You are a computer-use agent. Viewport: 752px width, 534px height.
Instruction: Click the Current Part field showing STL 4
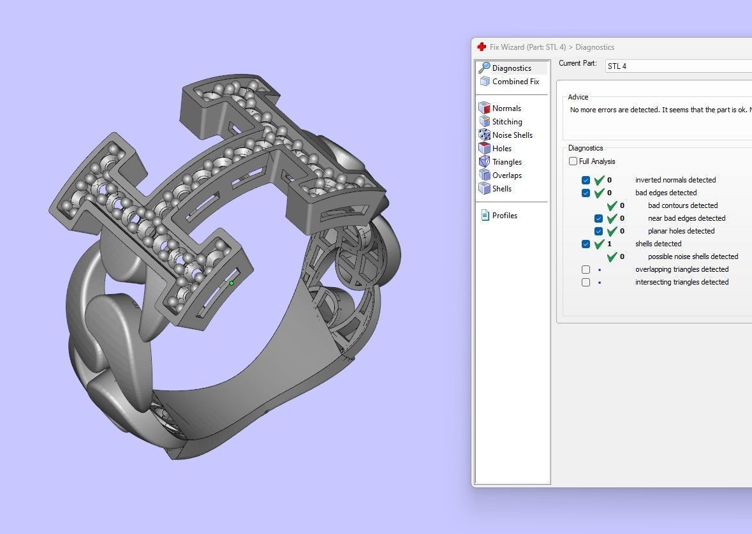tap(678, 66)
